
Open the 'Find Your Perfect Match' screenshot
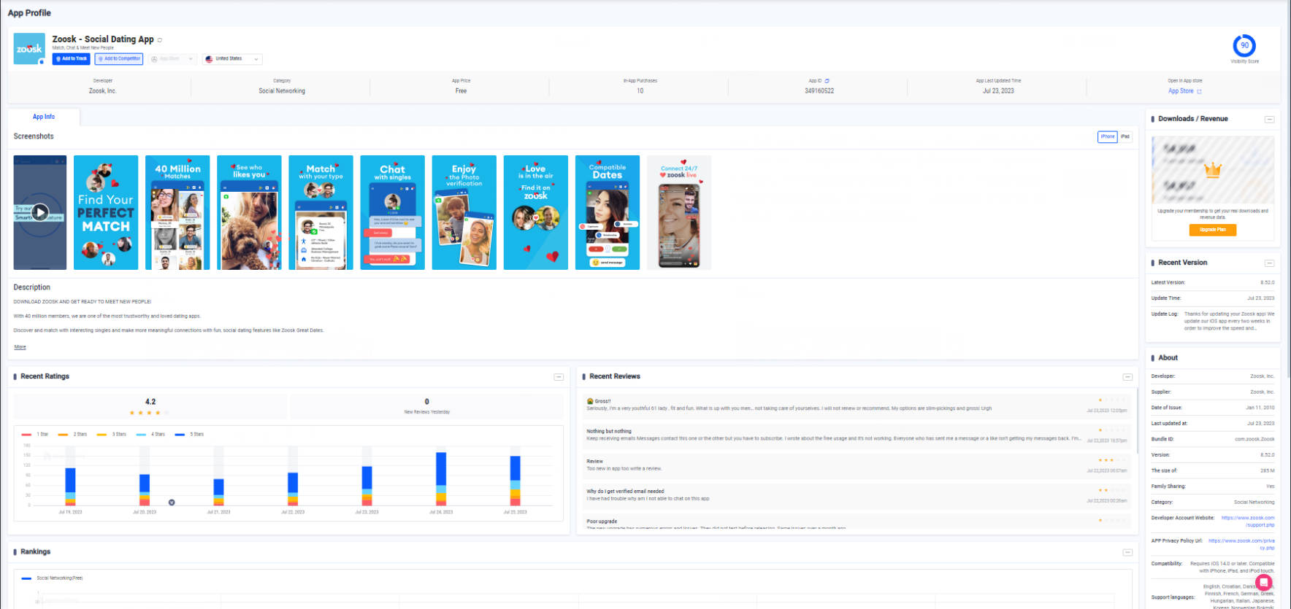[106, 212]
